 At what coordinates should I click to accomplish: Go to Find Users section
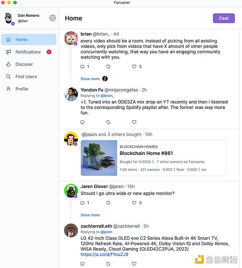tap(26, 77)
